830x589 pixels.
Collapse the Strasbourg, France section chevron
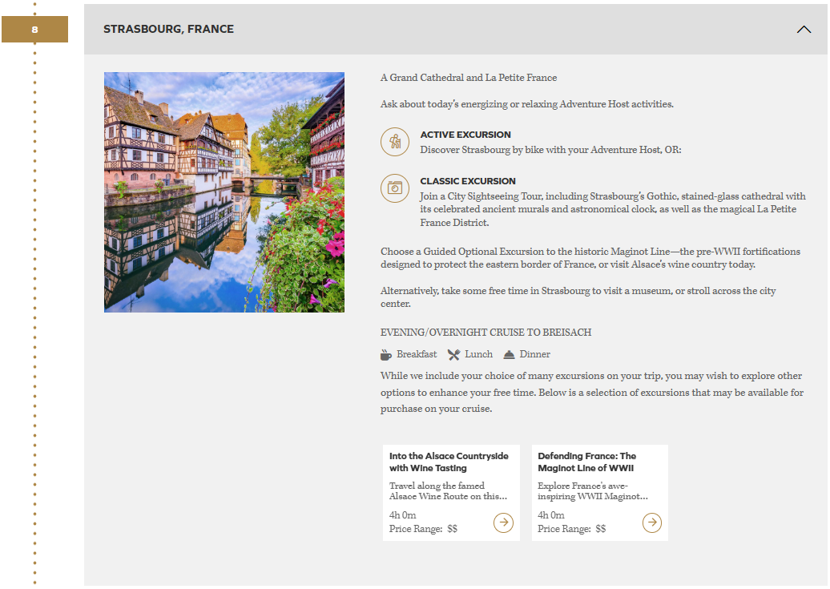[x=804, y=30]
